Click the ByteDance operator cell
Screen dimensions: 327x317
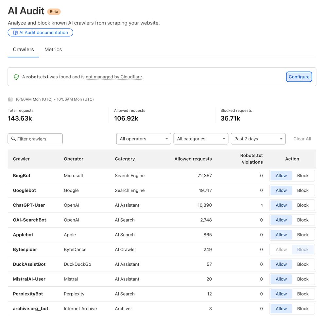[75, 249]
